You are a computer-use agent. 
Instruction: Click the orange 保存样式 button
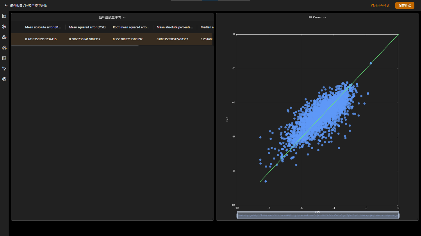[405, 5]
